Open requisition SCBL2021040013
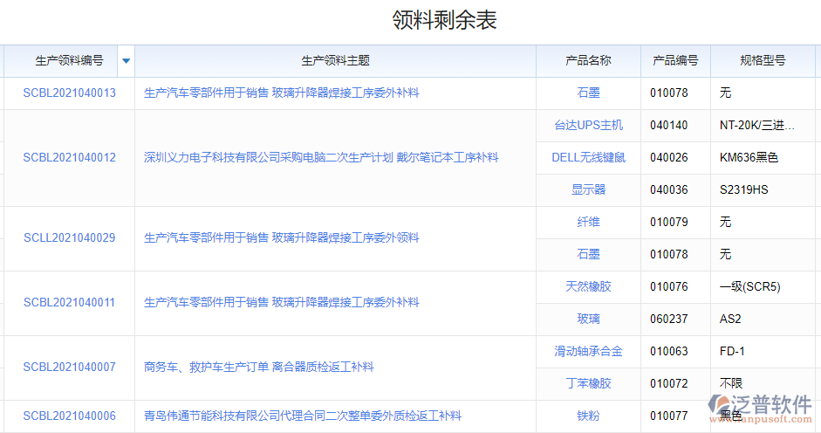 coord(69,93)
